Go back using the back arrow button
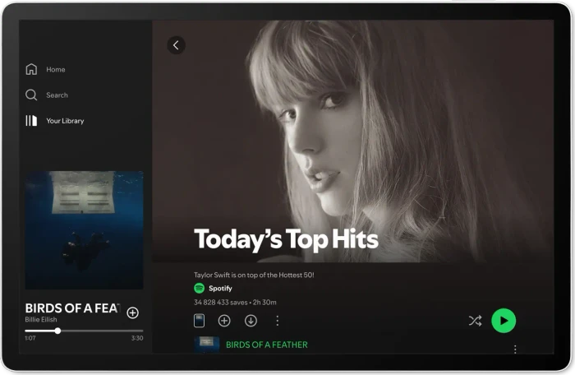 176,45
